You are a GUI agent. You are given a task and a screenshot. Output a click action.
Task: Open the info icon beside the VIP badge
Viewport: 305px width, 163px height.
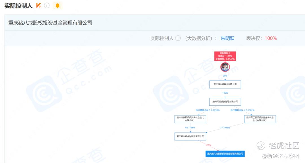click(x=47, y=5)
